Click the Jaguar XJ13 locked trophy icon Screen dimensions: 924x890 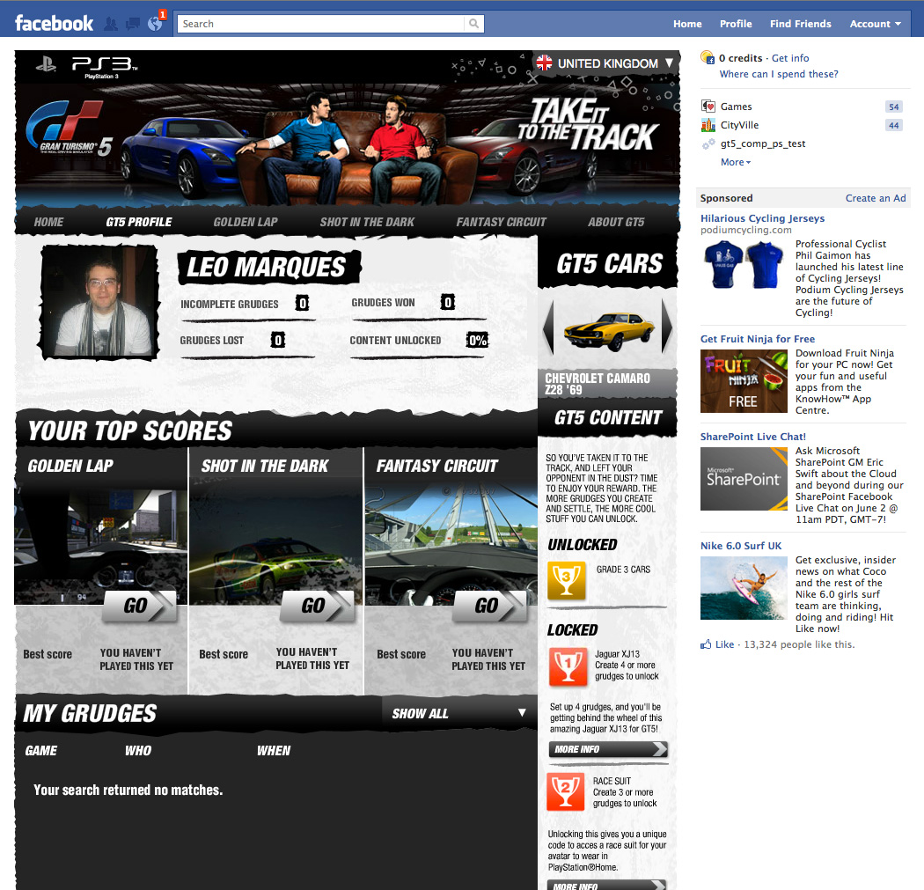(x=568, y=666)
